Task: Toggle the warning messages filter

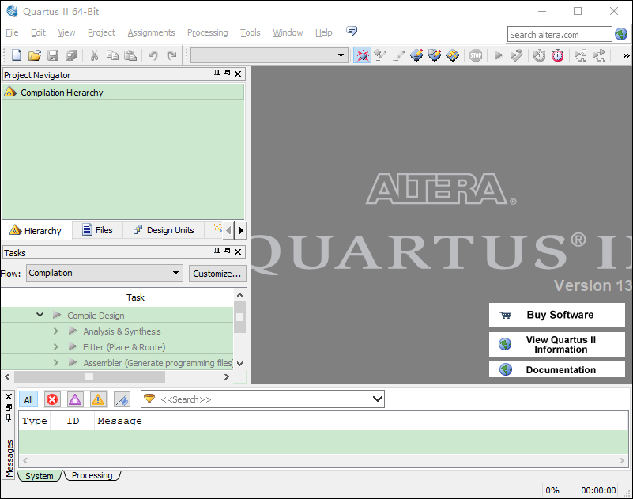Action: pos(98,399)
